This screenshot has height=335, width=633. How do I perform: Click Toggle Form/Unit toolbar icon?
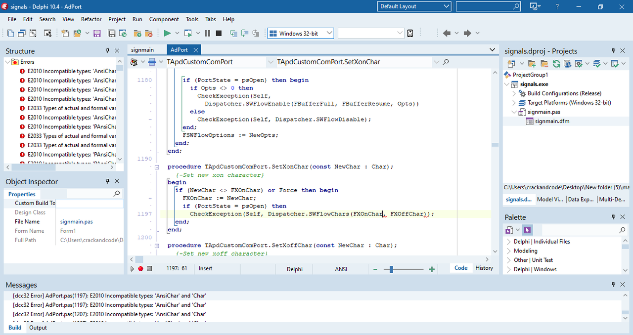(x=33, y=33)
